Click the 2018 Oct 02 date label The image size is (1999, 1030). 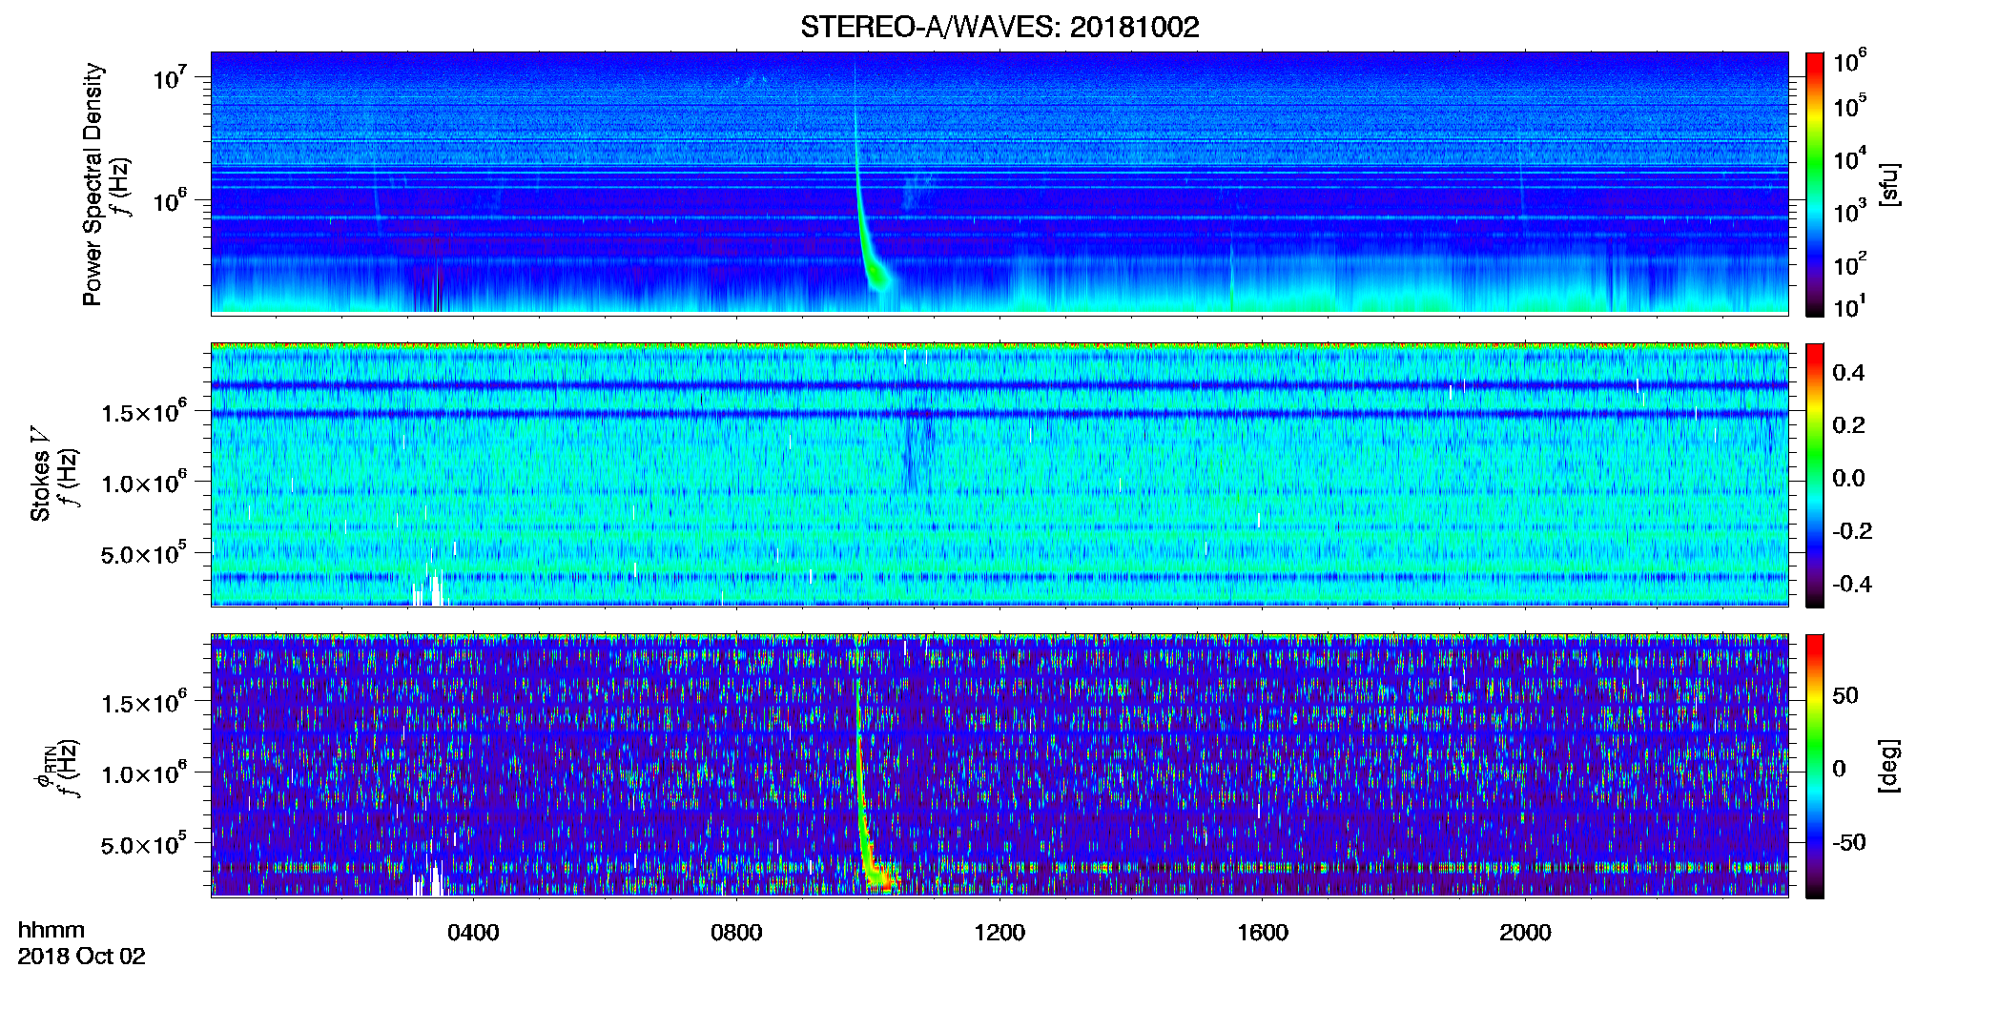click(82, 957)
